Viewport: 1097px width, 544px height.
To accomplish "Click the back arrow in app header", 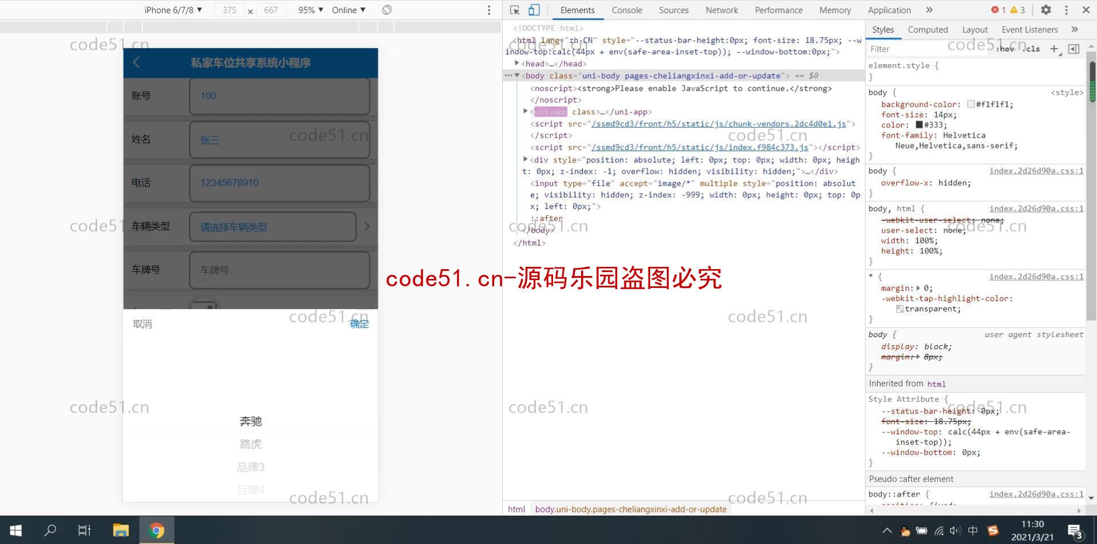I will (x=137, y=62).
